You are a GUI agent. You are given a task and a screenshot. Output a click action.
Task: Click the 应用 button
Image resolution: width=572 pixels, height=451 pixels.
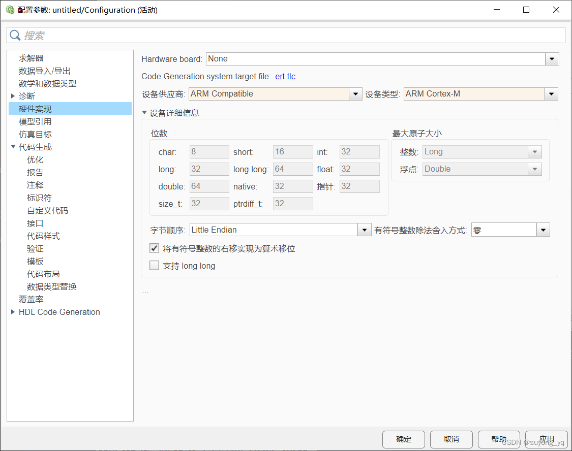point(547,439)
